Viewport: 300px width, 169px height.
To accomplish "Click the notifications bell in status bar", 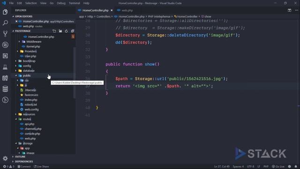I will [296, 167].
